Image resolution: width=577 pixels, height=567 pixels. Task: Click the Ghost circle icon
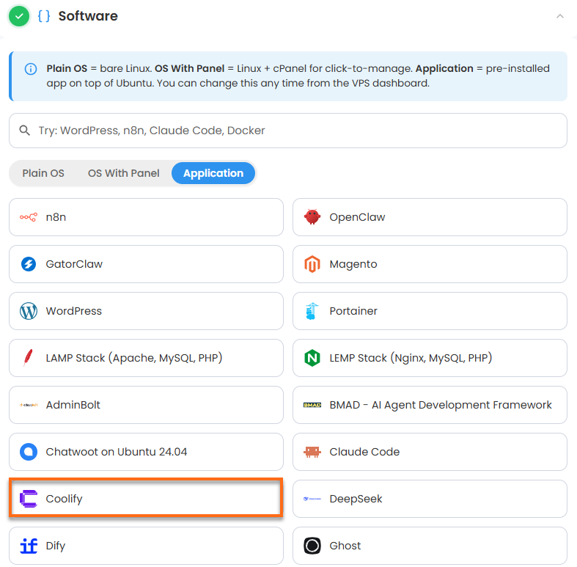click(x=312, y=546)
